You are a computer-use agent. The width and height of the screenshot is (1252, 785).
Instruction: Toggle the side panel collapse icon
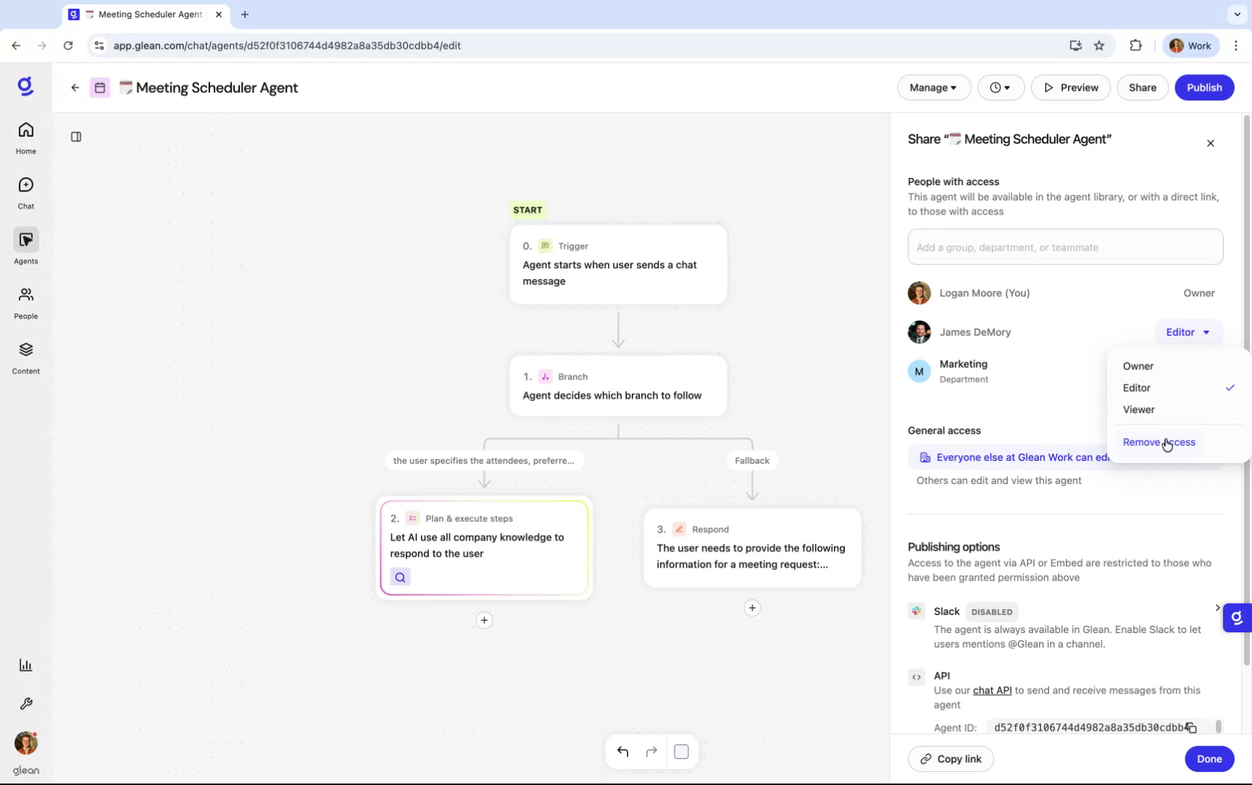(76, 137)
